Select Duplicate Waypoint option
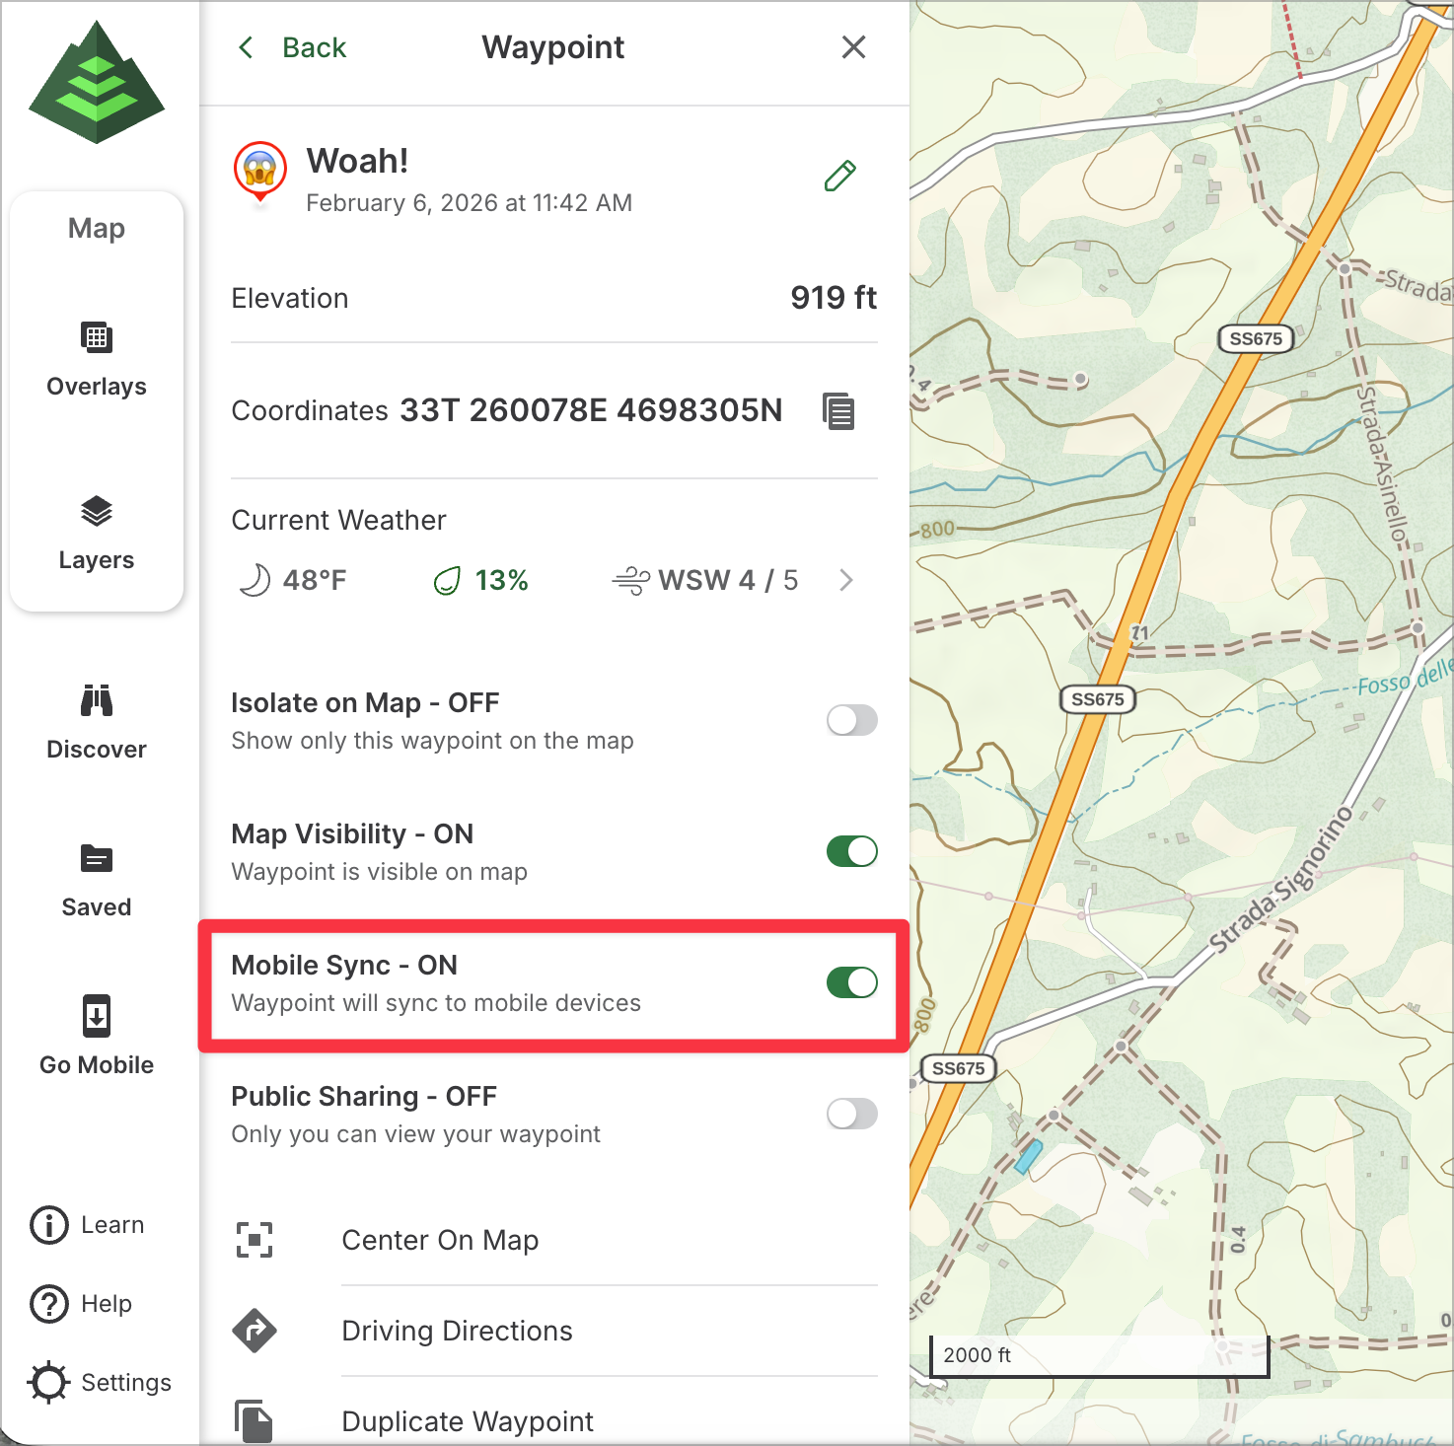The width and height of the screenshot is (1454, 1446). pos(467,1421)
